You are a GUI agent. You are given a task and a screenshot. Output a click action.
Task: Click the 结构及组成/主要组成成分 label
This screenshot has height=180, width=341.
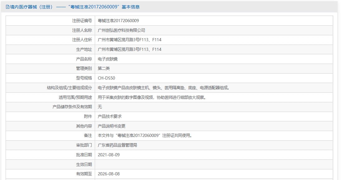pos(70,88)
